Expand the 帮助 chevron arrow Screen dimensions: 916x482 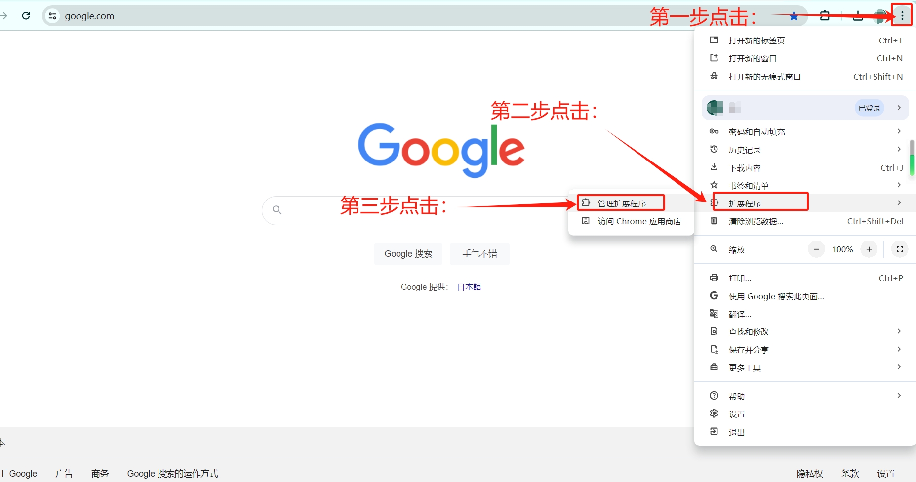point(899,396)
